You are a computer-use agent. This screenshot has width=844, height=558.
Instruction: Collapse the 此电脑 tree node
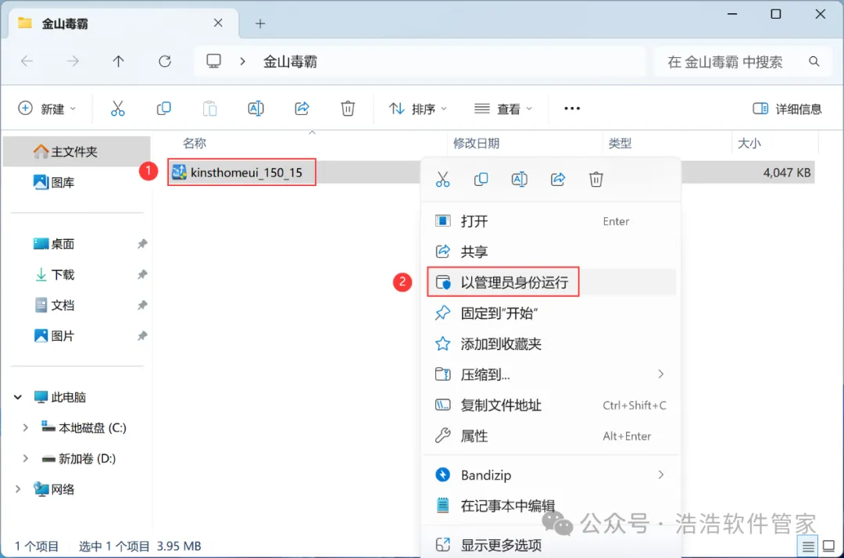click(x=18, y=397)
